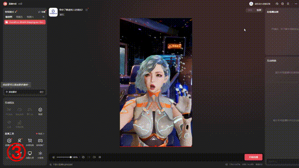The width and height of the screenshot is (299, 168).
Task: Click the red app logo in title bar
Action: coord(5,4)
